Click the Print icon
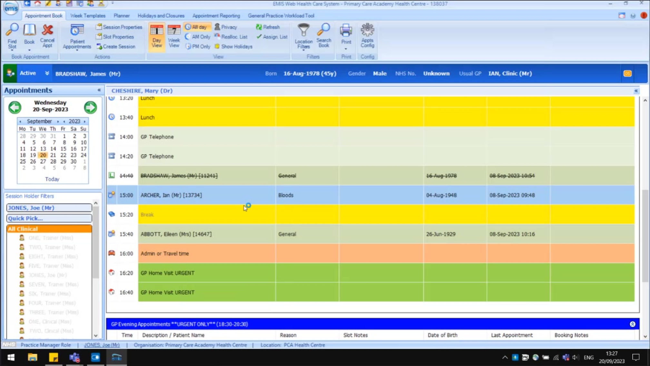 pos(346,31)
